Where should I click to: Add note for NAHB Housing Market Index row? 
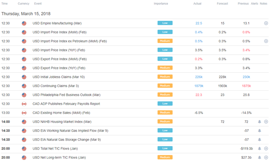[266, 122]
